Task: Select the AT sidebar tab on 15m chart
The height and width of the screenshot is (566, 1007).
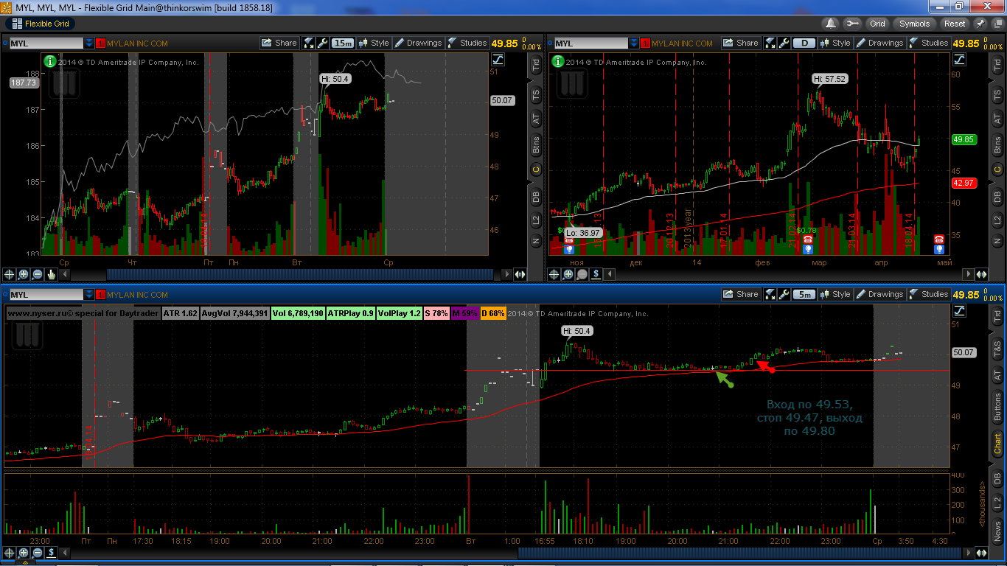Action: point(536,118)
